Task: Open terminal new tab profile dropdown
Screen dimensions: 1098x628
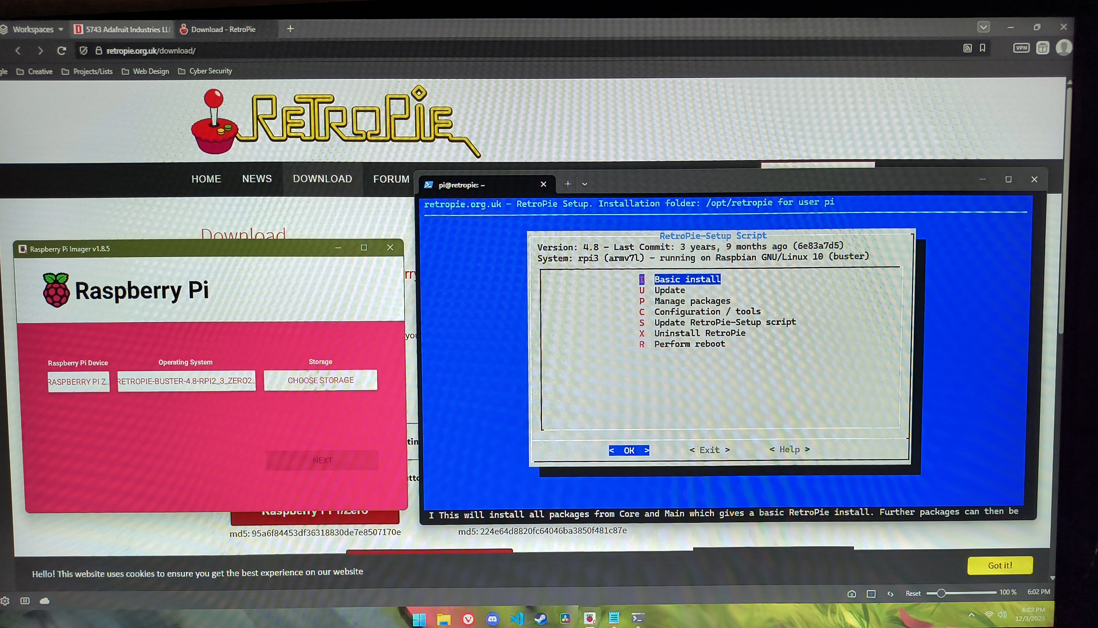Action: [584, 184]
